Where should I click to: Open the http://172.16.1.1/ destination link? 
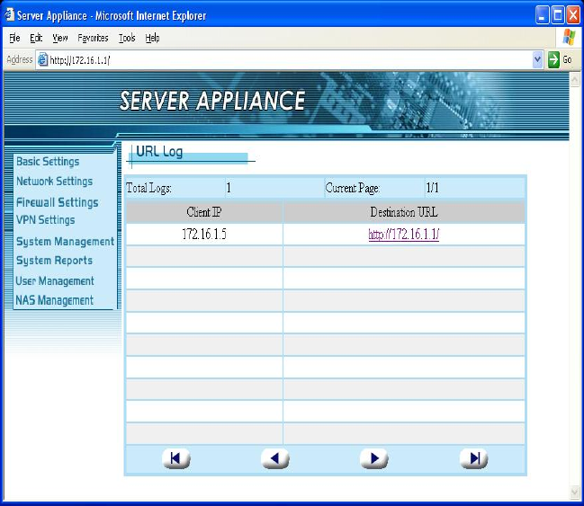pos(403,235)
